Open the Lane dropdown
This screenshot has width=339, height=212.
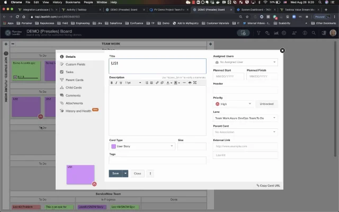point(245,118)
